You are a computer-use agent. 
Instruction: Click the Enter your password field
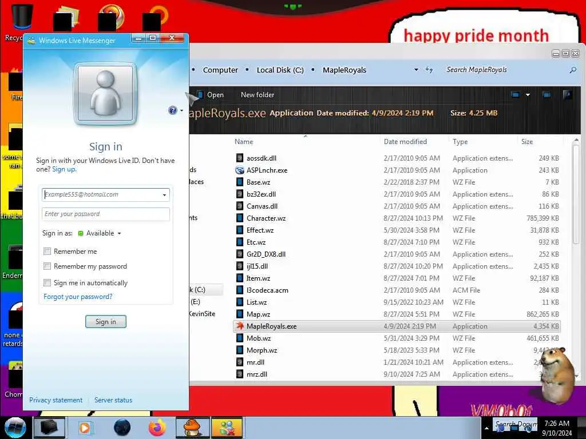[x=106, y=214]
